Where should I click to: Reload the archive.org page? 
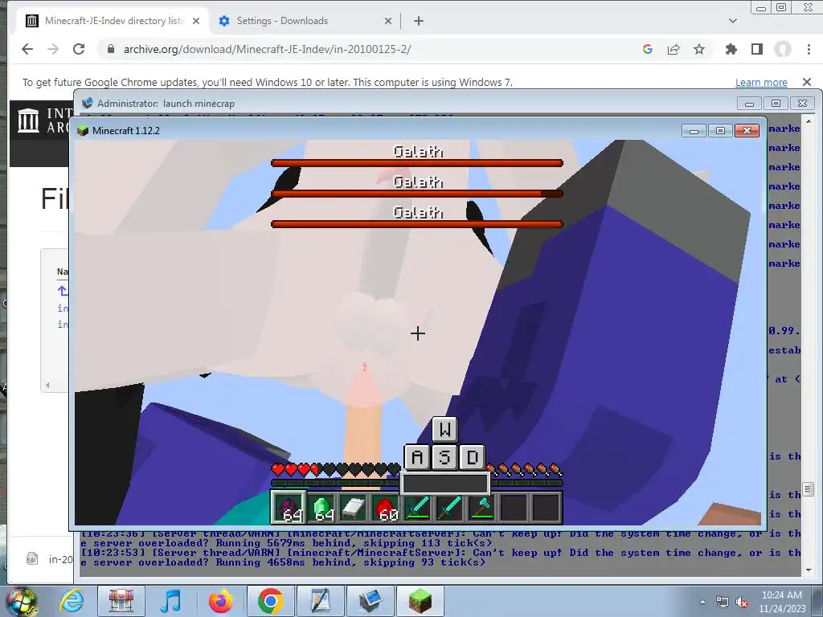(79, 49)
